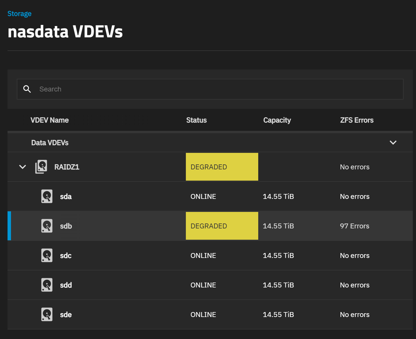Click the ZFS Errors column header
Image resolution: width=416 pixels, height=339 pixels.
click(357, 120)
